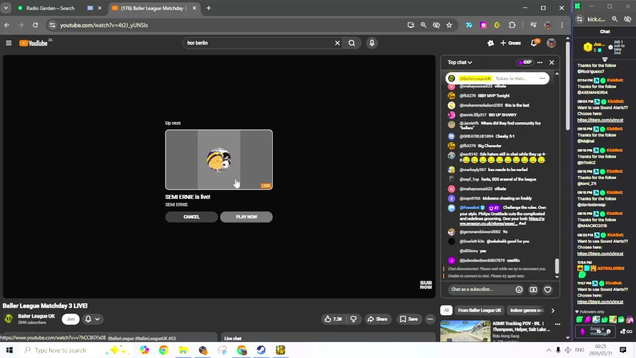Open the install app icon in address bar
The image size is (636, 358).
tap(411, 25)
